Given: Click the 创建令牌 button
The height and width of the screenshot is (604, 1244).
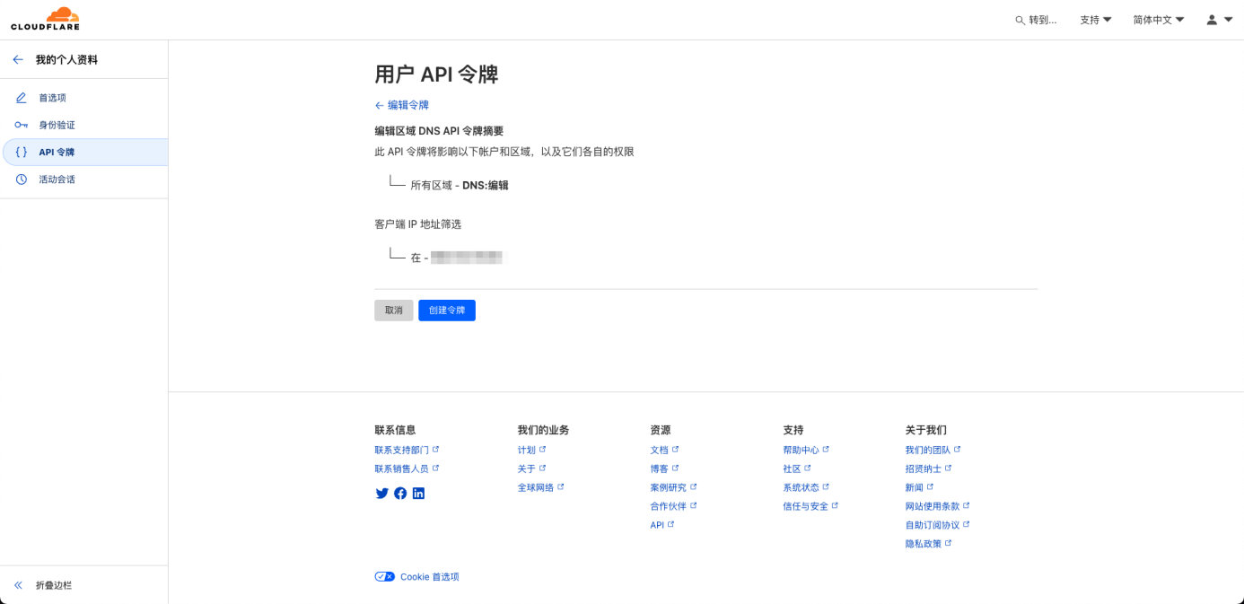Looking at the screenshot, I should (x=447, y=310).
